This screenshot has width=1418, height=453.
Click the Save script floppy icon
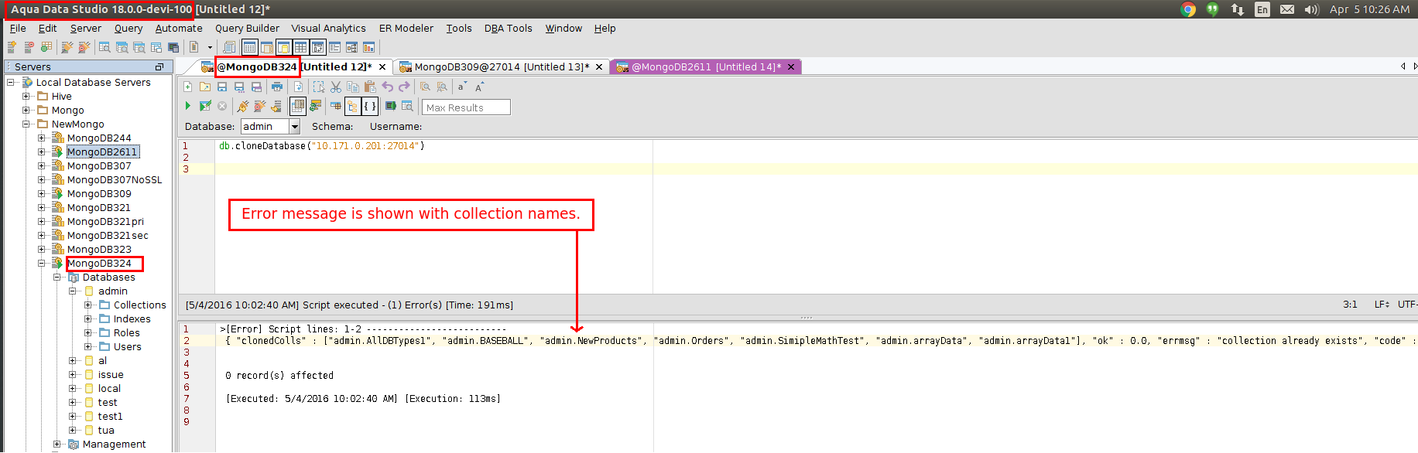pyautogui.click(x=222, y=87)
